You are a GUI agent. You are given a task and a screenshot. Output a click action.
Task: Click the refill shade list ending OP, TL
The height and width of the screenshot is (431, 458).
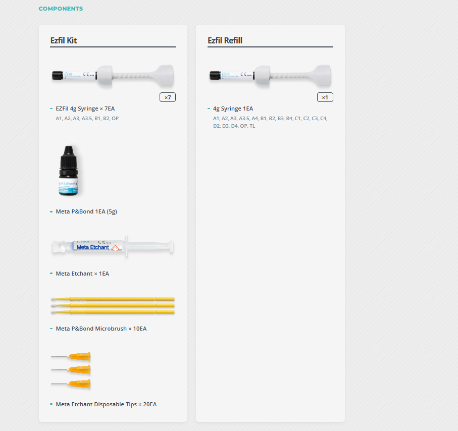point(270,122)
